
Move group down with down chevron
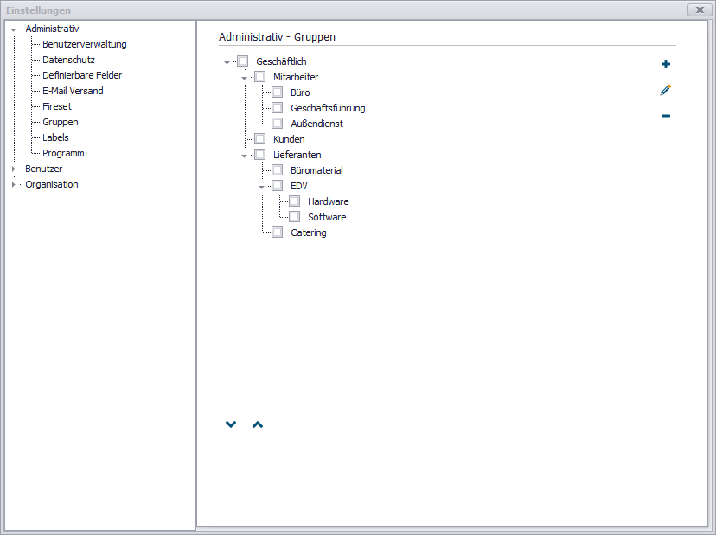[231, 424]
